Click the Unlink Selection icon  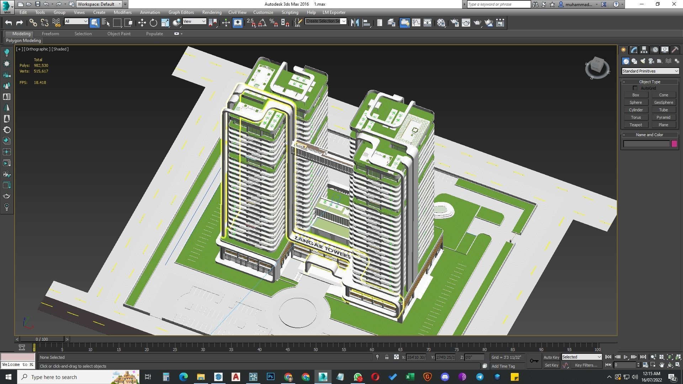pos(44,23)
